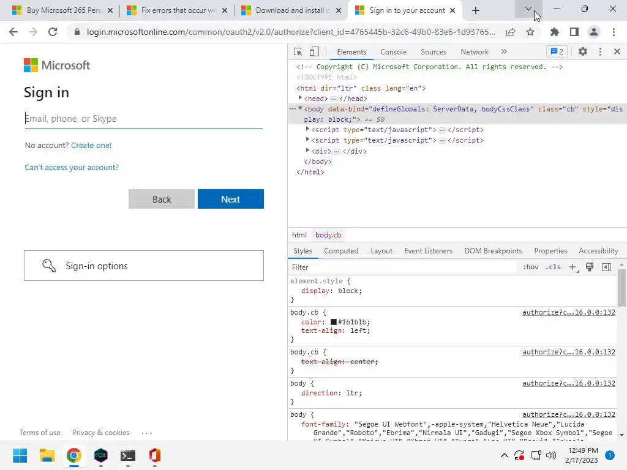The width and height of the screenshot is (627, 470).
Task: Open the Extensions puzzle icon
Action: tap(554, 32)
